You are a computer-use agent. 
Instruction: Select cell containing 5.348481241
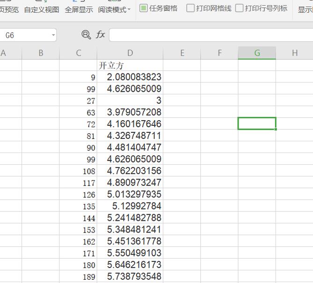point(130,229)
